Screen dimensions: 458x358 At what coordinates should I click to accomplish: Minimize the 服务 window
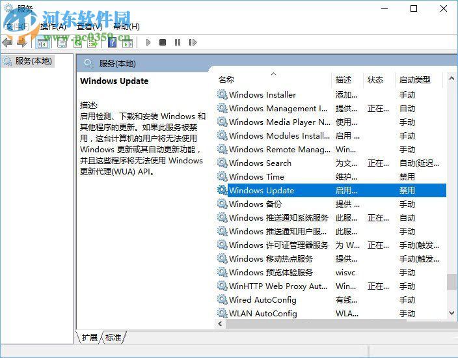point(384,8)
